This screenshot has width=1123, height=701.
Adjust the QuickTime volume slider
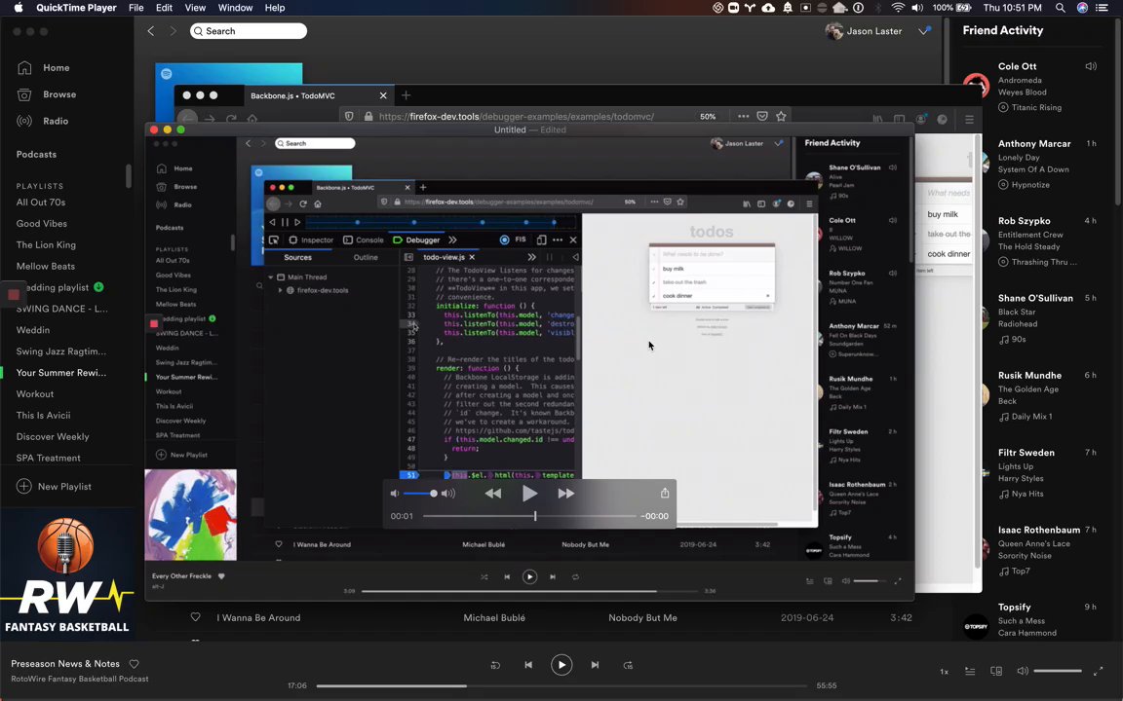tap(420, 494)
